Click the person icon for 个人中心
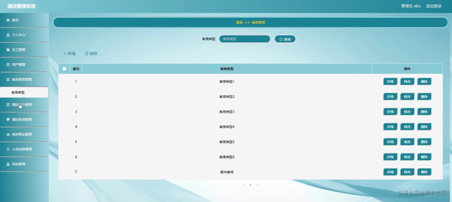Screen dimensions: 452x202 (x=8, y=35)
